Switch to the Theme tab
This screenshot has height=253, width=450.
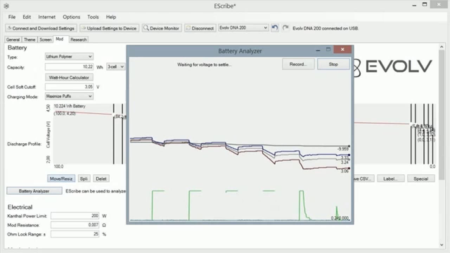pos(30,40)
